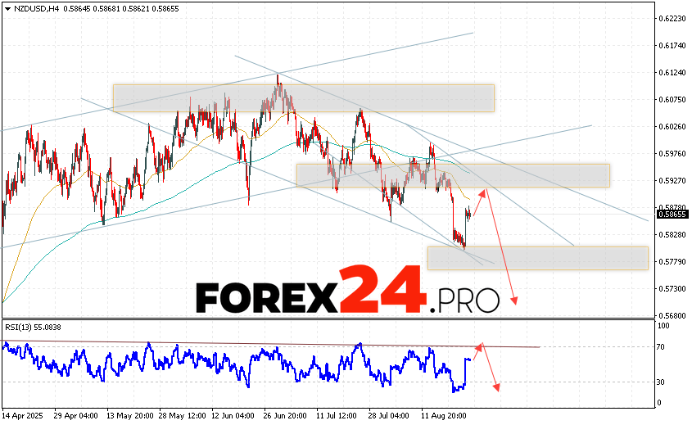Image resolution: width=692 pixels, height=425 pixels.
Task: Click the red downward forecast arrow tip on the price chart
Action: coord(515,302)
